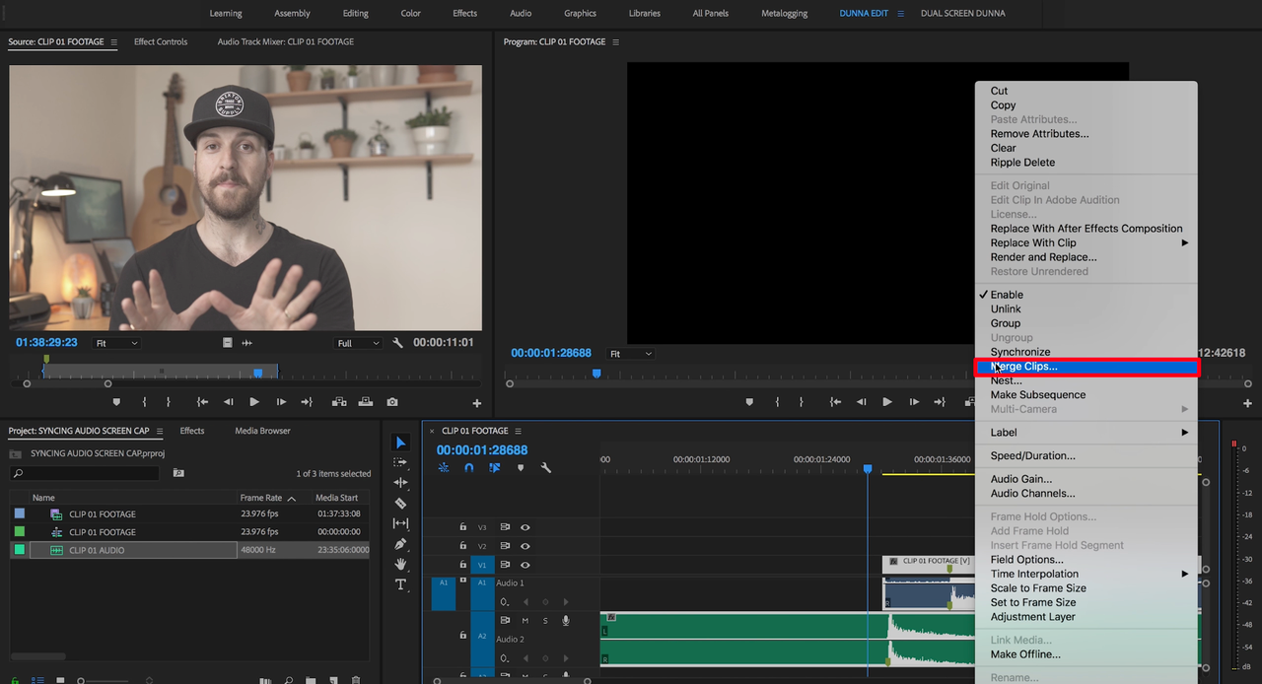Select the Pen tool

point(400,544)
